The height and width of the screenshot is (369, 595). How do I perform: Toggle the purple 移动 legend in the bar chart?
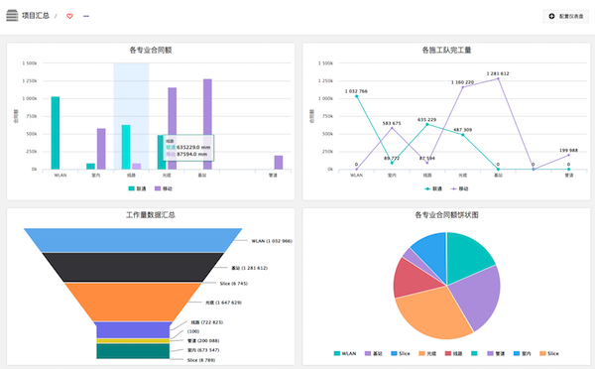click(x=164, y=188)
